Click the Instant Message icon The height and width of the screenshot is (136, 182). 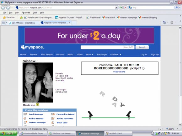25,123
